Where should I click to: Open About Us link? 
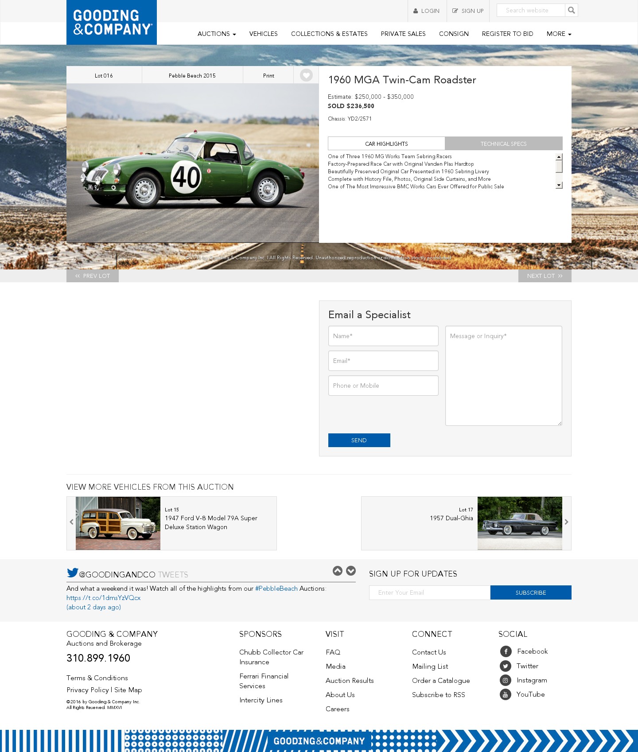(x=340, y=695)
